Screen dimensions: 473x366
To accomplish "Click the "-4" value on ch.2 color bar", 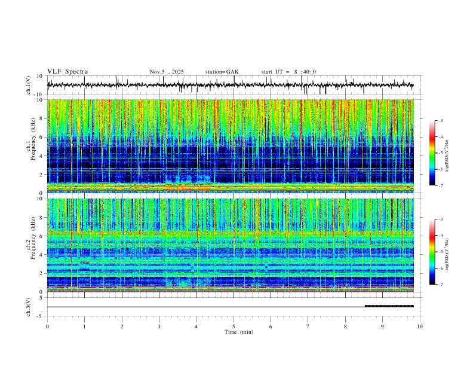I will [440, 236].
